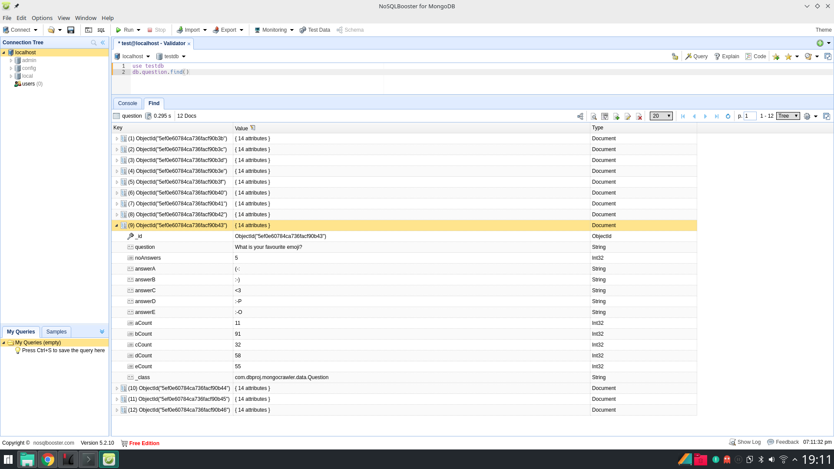Viewport: 834px width, 469px height.
Task: Click the Monitoring panel icon
Action: click(257, 30)
